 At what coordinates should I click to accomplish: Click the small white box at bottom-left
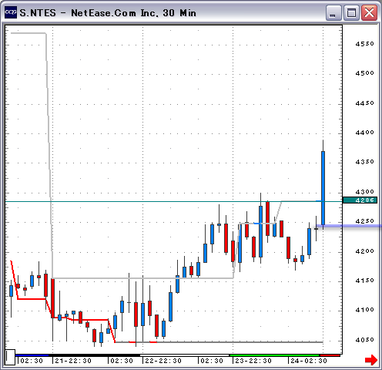tap(10, 357)
